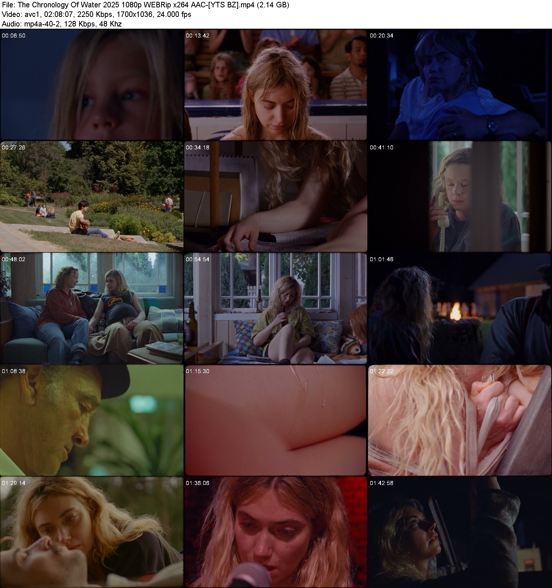Click the 01:22:22 timestamp label
Viewport: 552px width, 588px height.
click(382, 371)
